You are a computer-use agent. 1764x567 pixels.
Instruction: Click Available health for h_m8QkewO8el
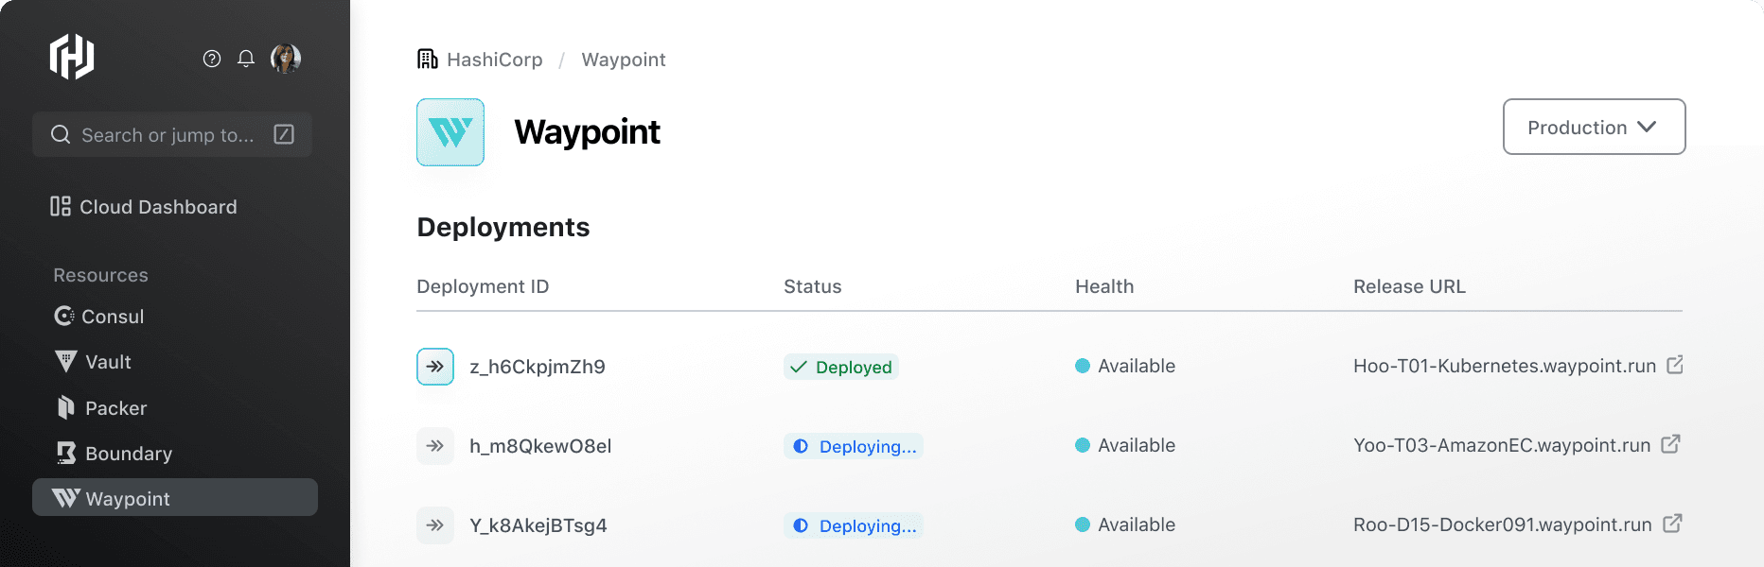[1125, 445]
